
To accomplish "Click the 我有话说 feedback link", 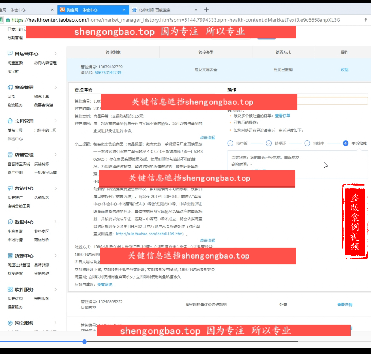I will [105, 284].
